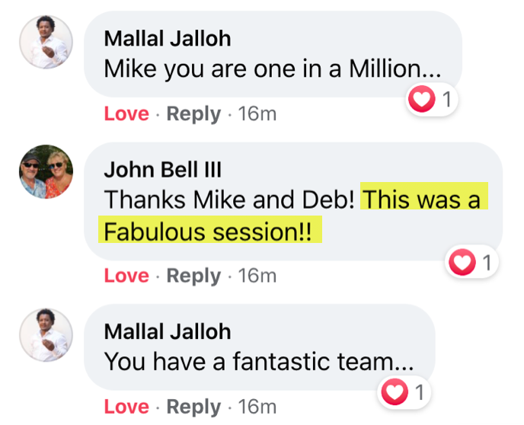The height and width of the screenshot is (425, 524).
Task: Open Mallal Jalloh's avatar on first comment
Action: tap(46, 42)
